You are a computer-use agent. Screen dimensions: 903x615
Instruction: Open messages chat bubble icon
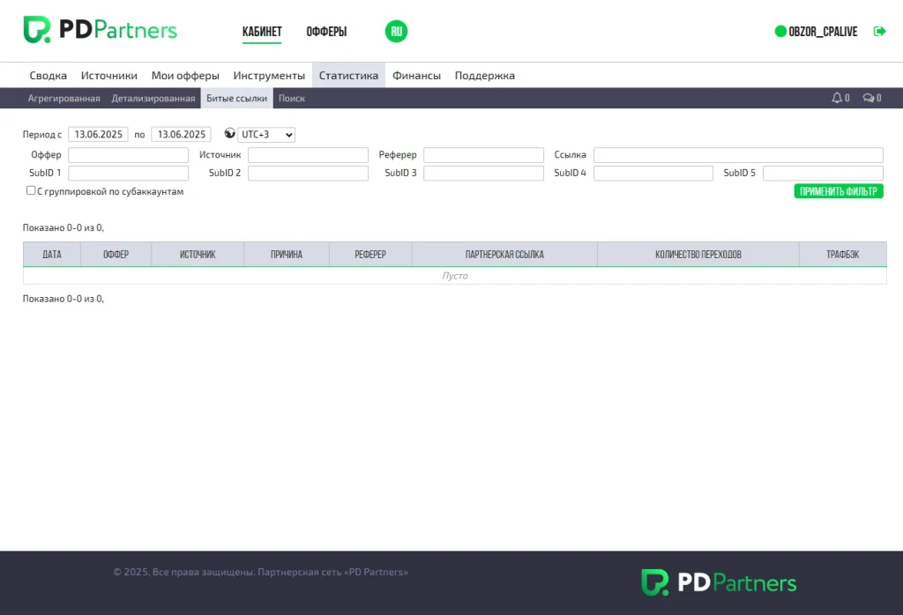point(869,98)
